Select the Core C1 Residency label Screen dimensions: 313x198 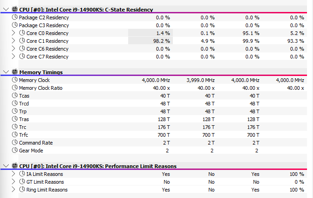click(47, 41)
